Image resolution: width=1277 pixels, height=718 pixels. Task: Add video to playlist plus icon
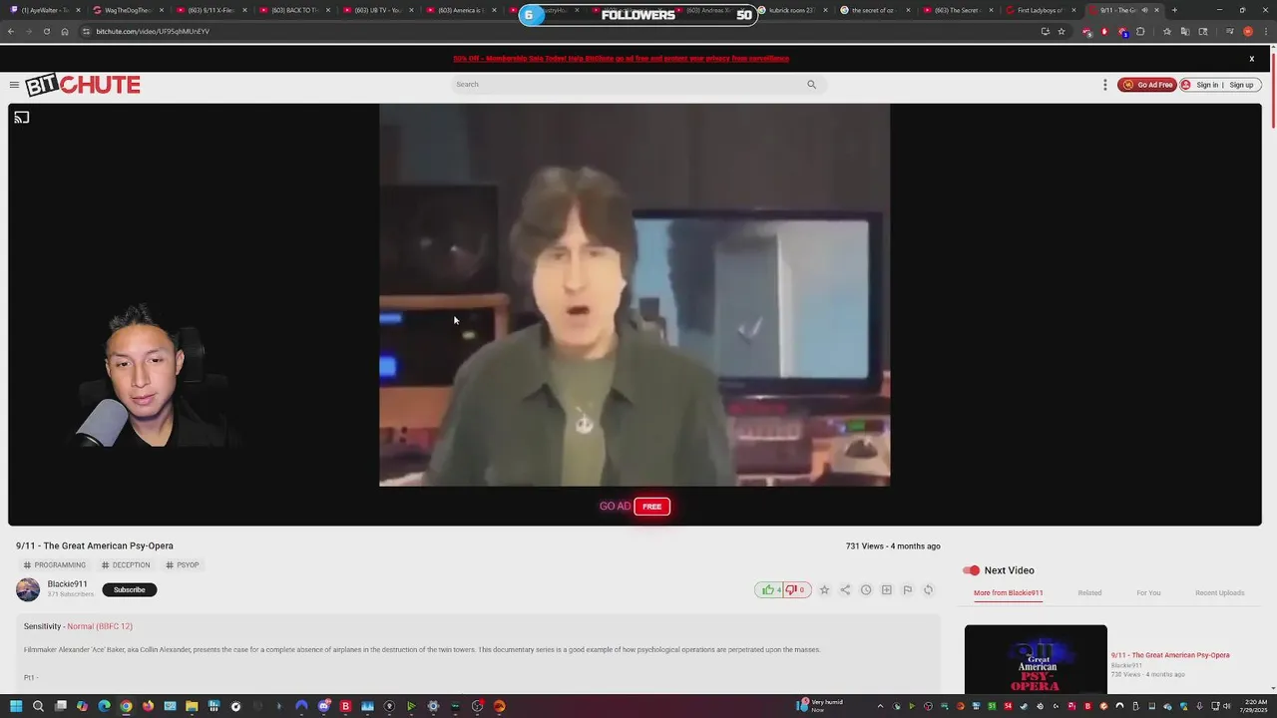886,589
